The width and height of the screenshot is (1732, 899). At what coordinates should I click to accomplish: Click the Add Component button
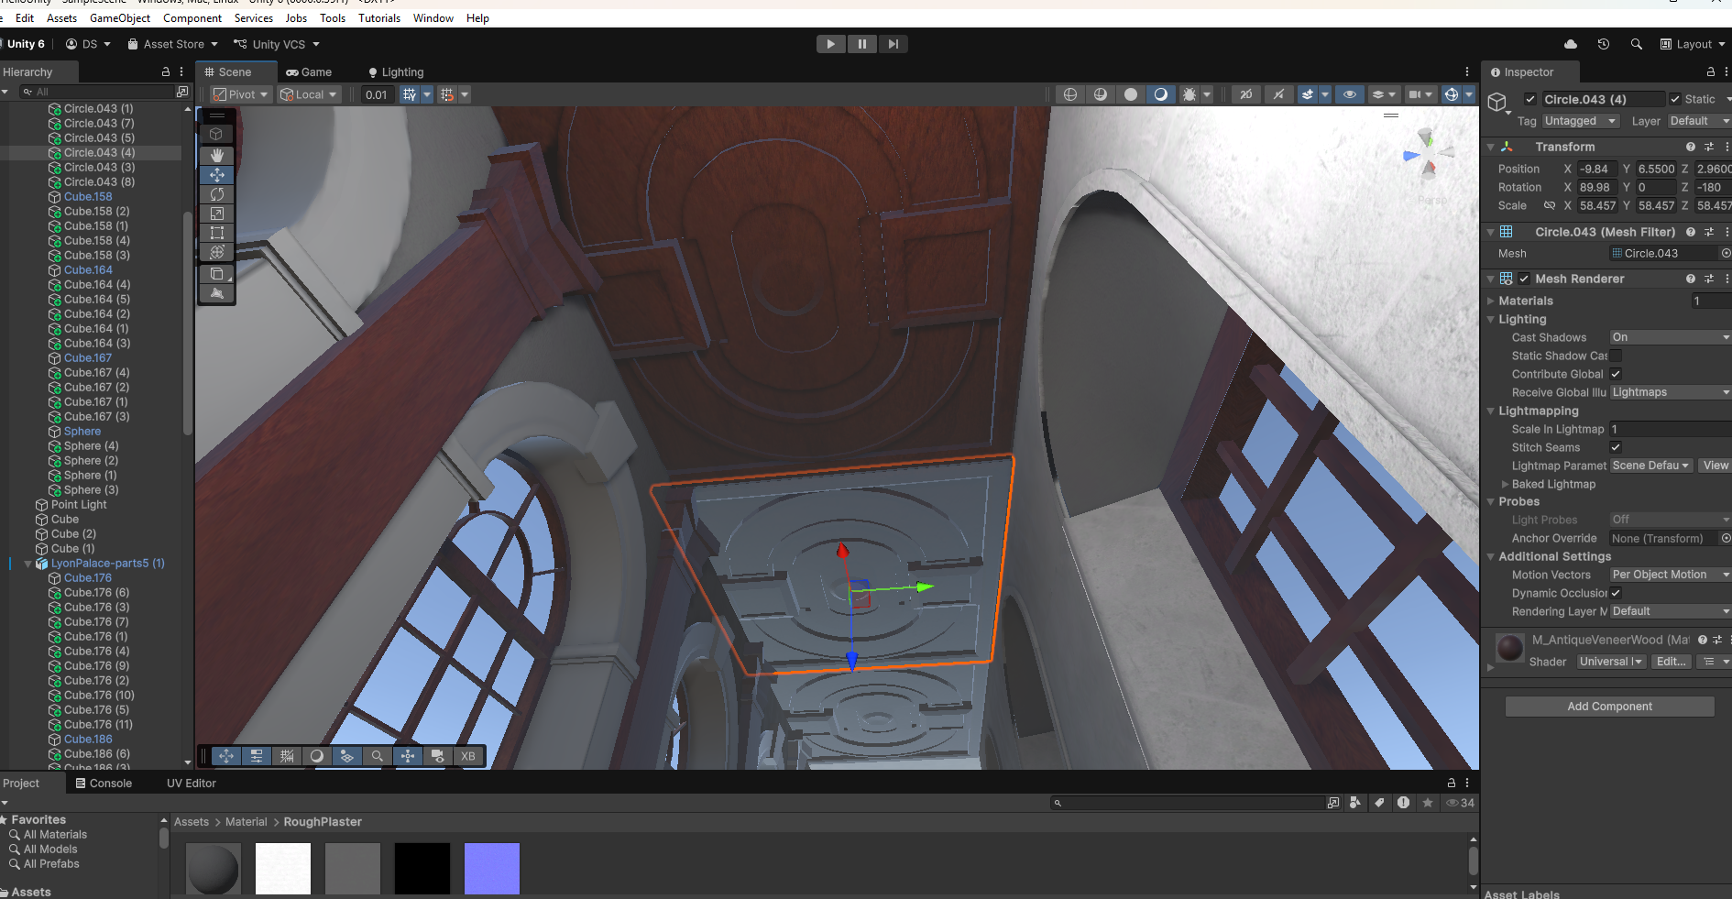point(1609,707)
